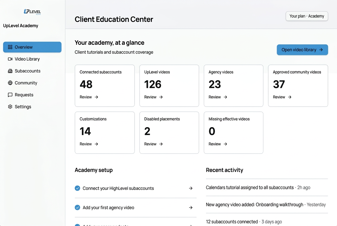Click the Missing effective videos count 0

(212, 131)
